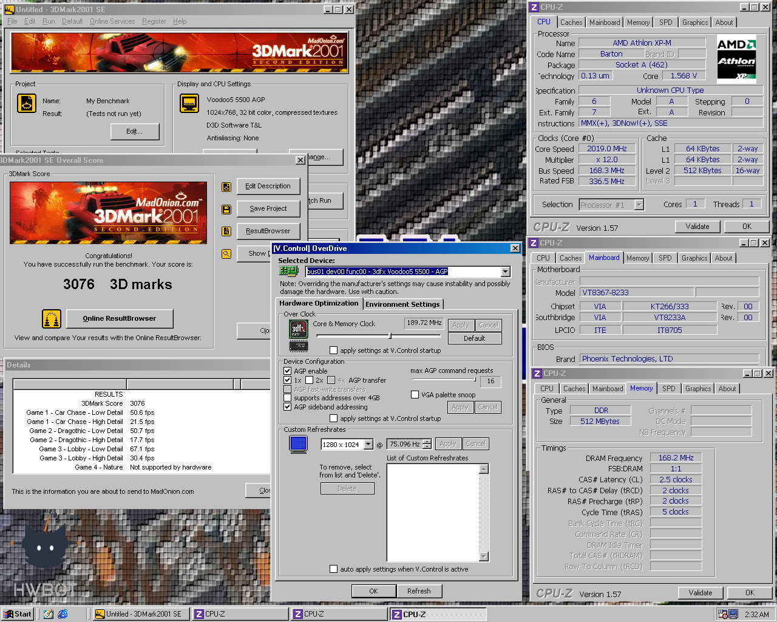Open the Selected Device dropdown
777x622 pixels.
505,272
